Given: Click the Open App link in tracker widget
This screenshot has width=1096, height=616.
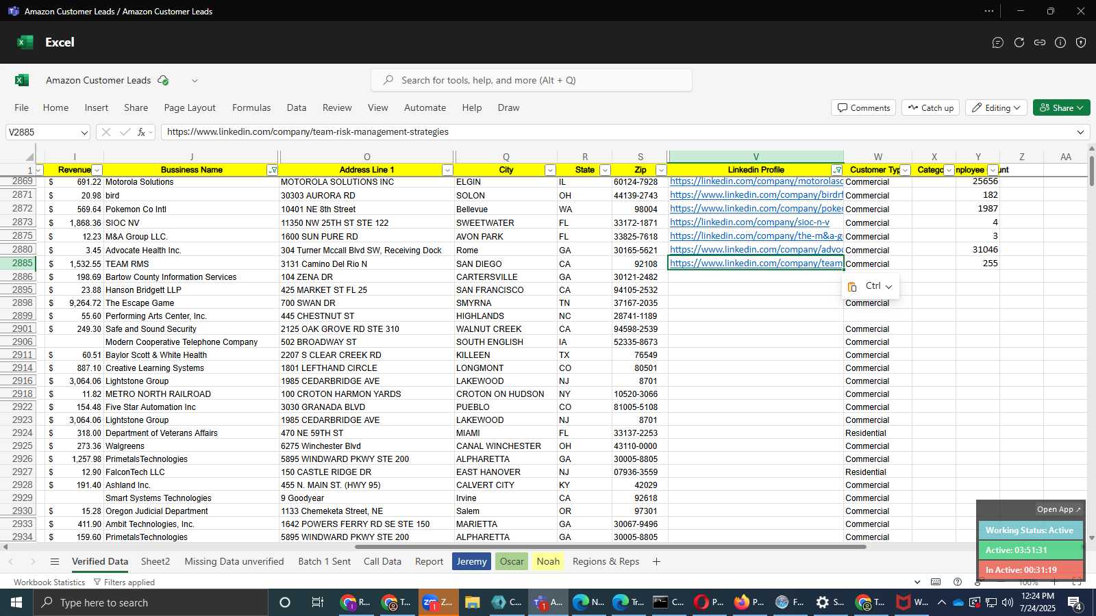Looking at the screenshot, I should (1058, 510).
